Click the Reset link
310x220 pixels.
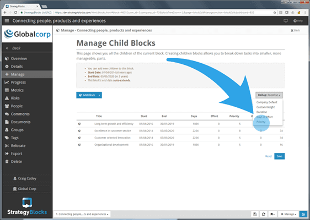[269, 156]
